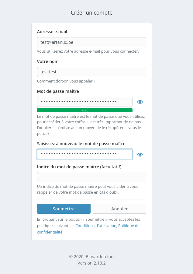Click the green 'Fort' password strength bar
This screenshot has width=193, height=274.
[x=84, y=110]
